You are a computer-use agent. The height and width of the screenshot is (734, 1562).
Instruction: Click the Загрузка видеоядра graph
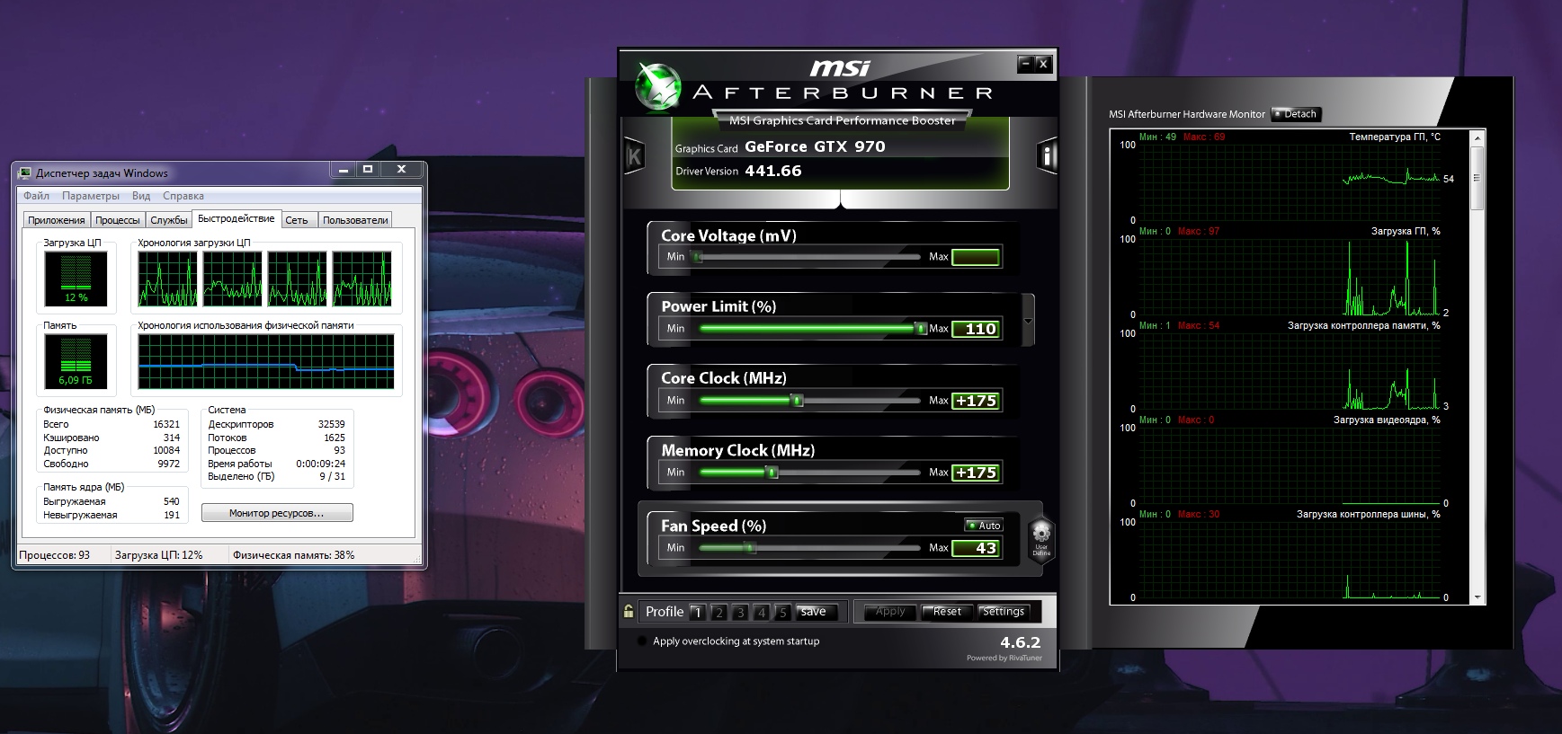click(x=1290, y=465)
